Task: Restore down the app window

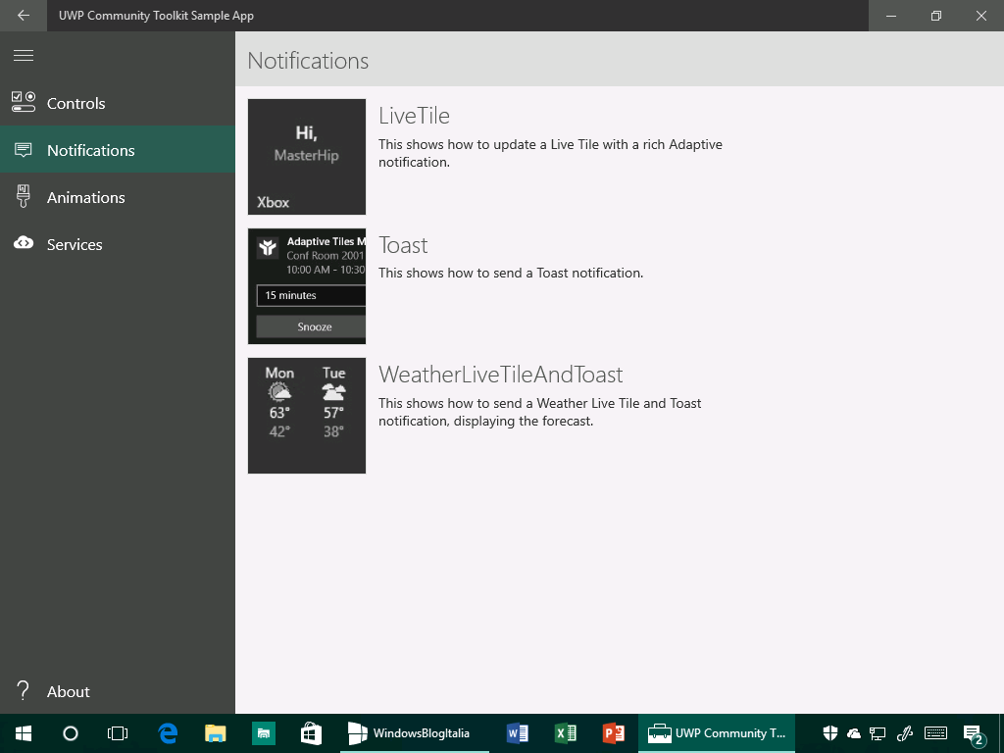Action: [936, 16]
